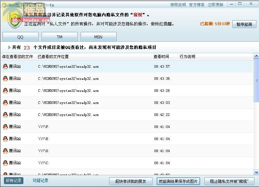This screenshot has width=259, height=187.
Task: Click the QQ penguin icon in the \\?\D: row
Action: [5, 151]
